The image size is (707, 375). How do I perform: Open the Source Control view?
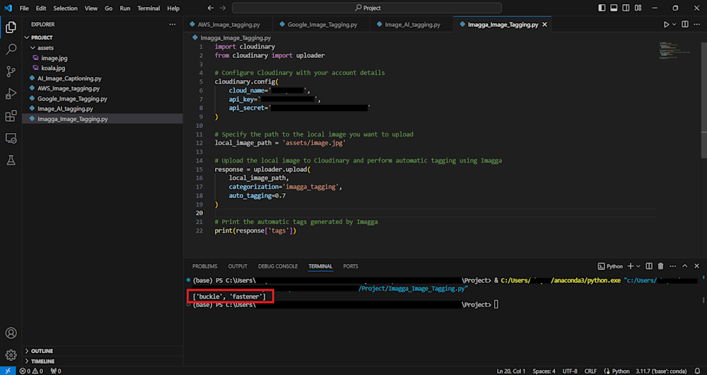click(11, 71)
